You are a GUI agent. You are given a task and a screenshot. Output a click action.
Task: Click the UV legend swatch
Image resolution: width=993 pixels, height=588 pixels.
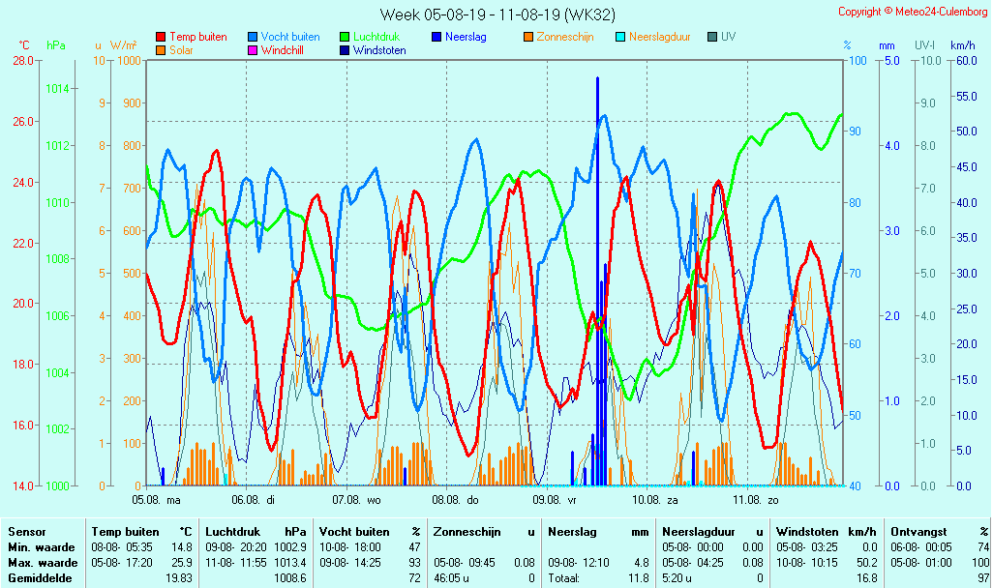(713, 37)
